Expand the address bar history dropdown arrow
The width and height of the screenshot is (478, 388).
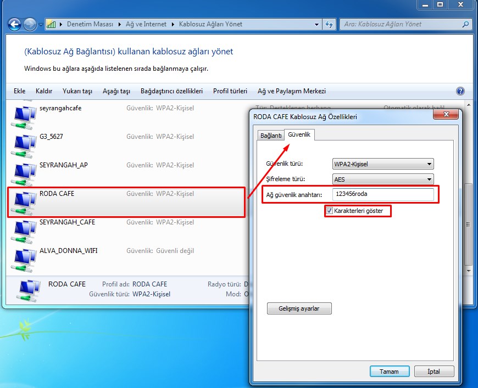click(x=316, y=24)
